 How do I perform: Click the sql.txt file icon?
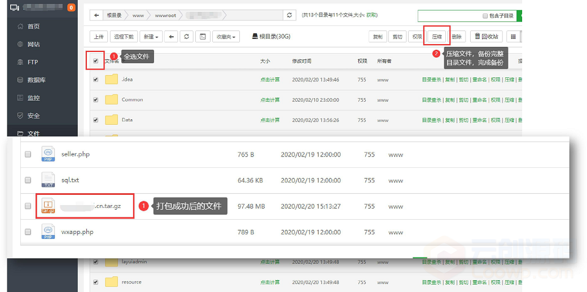(48, 180)
